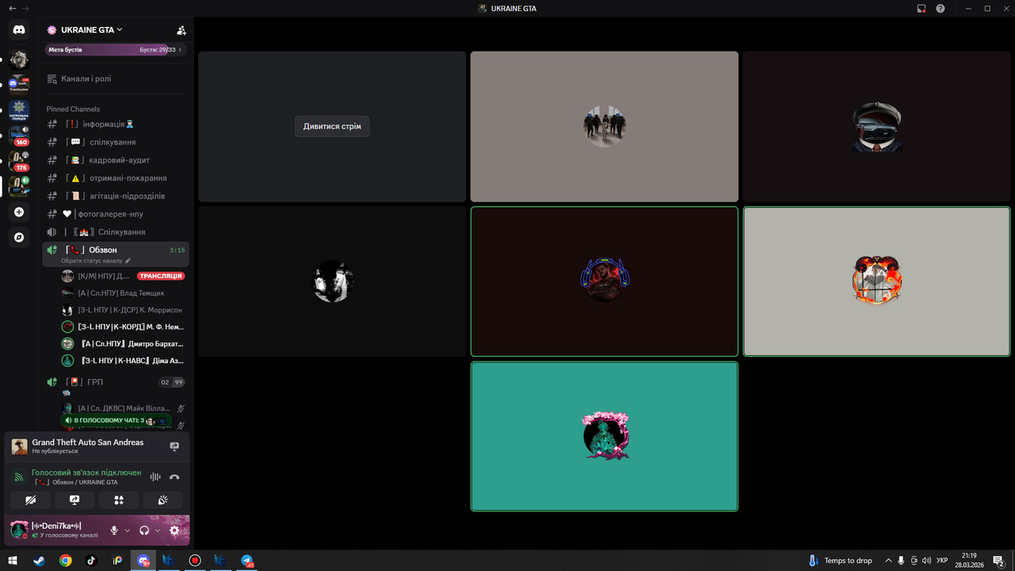Start screen sharing from voice panel
Image resolution: width=1015 pixels, height=571 pixels.
[75, 500]
